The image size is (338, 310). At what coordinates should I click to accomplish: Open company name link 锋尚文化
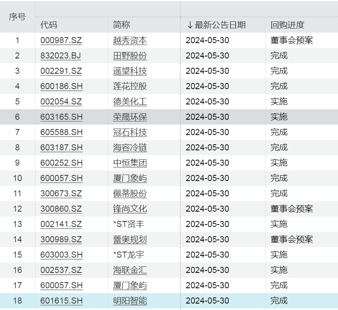130,209
